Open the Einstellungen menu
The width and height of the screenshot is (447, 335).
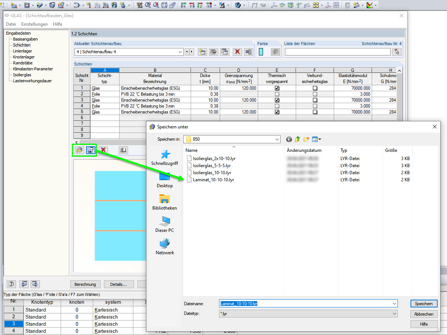[x=34, y=24]
